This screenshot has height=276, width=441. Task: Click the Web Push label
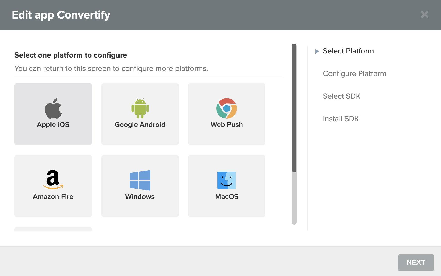click(x=227, y=125)
